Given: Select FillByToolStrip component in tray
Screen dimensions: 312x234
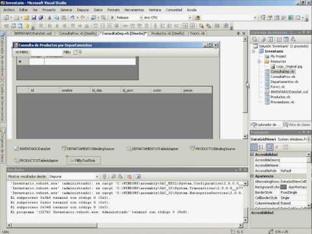Looking at the screenshot, I should coord(84,161).
